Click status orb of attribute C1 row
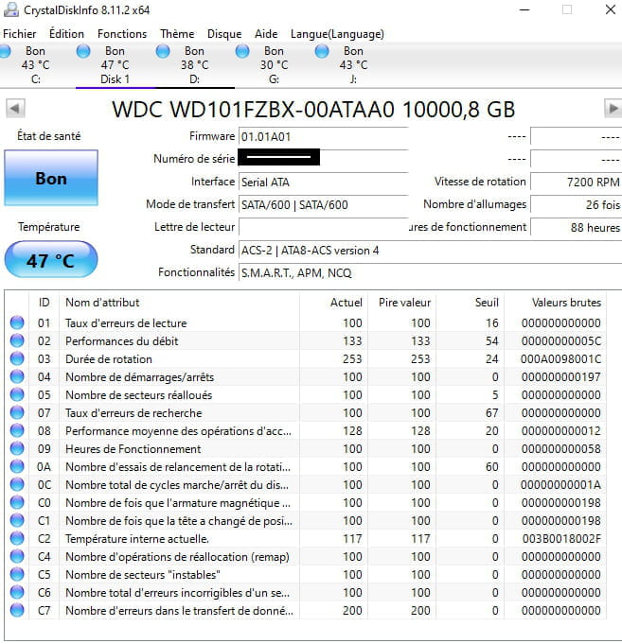This screenshot has height=644, width=622. pos(17,520)
